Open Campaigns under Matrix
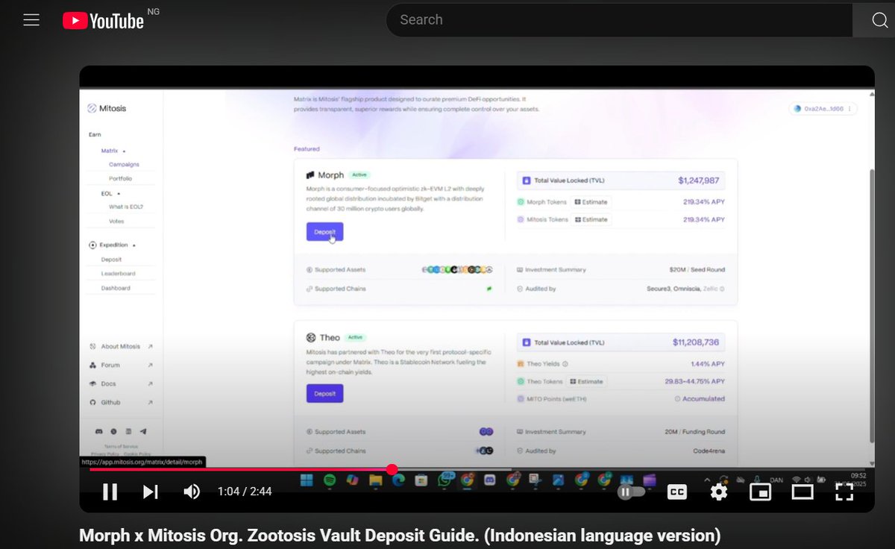 (124, 164)
